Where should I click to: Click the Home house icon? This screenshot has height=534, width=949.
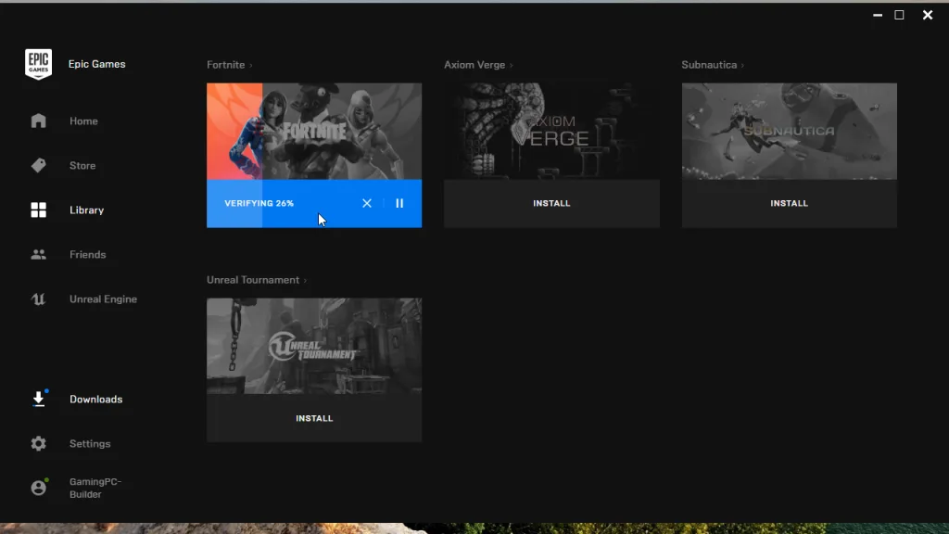[x=38, y=121]
